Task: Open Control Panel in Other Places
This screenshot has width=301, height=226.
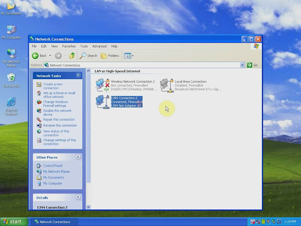Action: click(53, 166)
